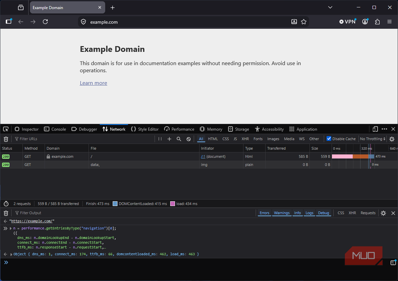Start performance analysis stopwatch icon

click(x=6, y=204)
